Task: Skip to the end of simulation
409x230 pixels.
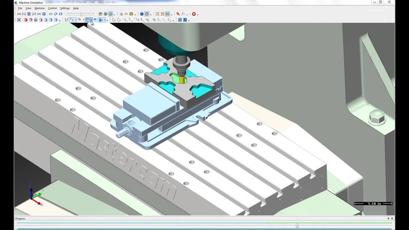Action: (39, 14)
